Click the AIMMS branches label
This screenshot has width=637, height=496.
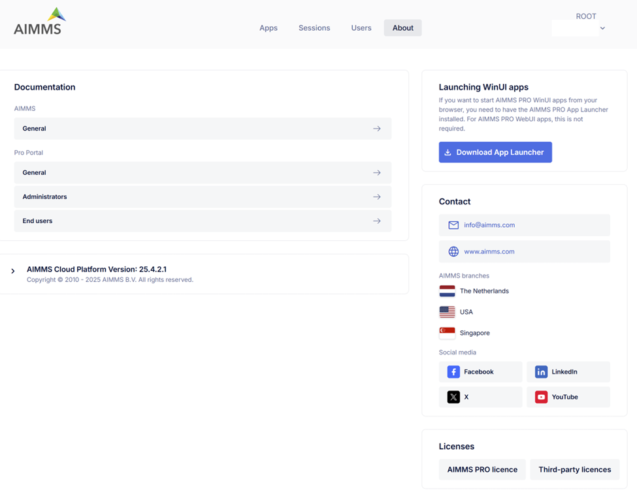[464, 275]
